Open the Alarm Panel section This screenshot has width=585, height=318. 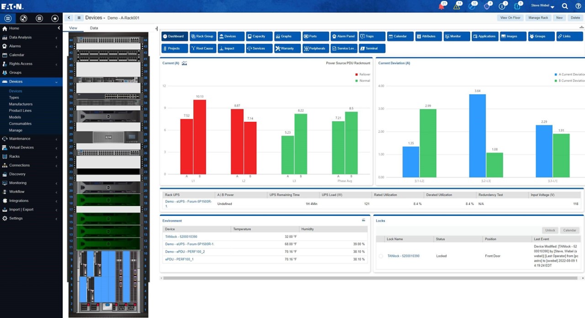click(344, 36)
